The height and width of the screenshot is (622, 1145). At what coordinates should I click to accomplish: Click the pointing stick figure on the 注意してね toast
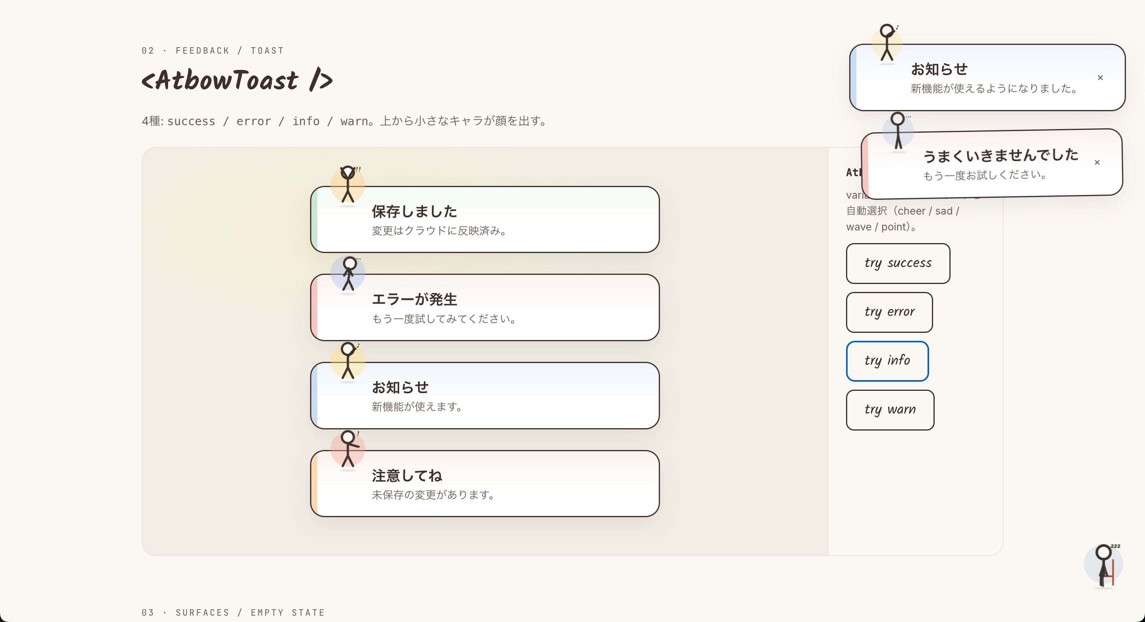(348, 449)
